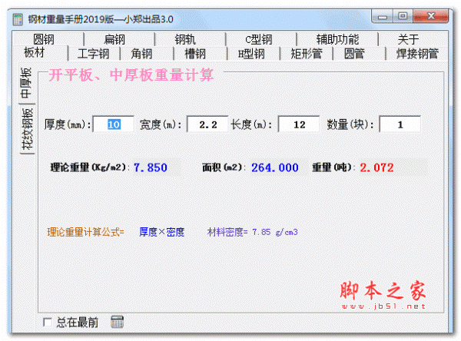This screenshot has width=461, height=341.
Task: Click the weight result 2.072
Action: [376, 167]
